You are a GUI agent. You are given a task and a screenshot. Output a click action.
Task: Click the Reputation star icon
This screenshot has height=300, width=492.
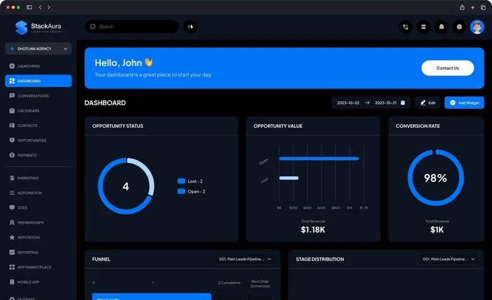click(x=12, y=237)
